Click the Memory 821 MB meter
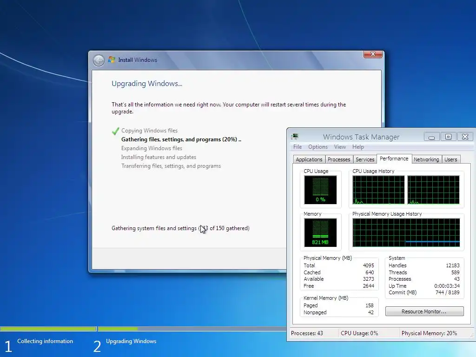 point(320,232)
